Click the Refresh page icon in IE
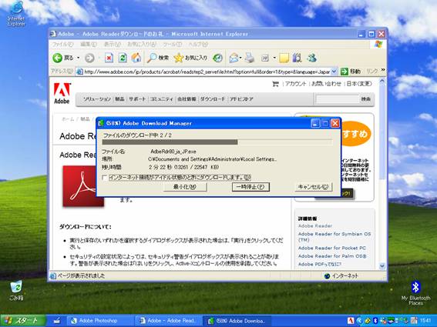 tap(123, 58)
